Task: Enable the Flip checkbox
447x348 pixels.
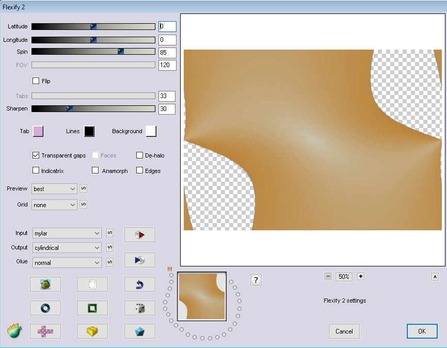Action: click(x=36, y=81)
